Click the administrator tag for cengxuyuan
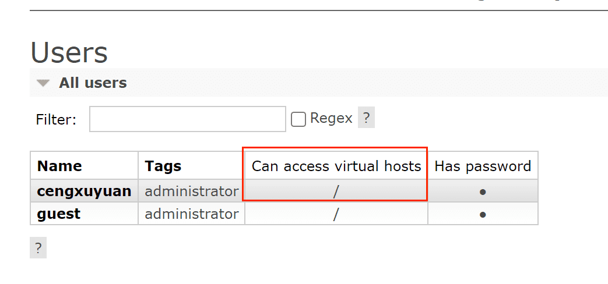Screen dimensions: 608x284 192,191
